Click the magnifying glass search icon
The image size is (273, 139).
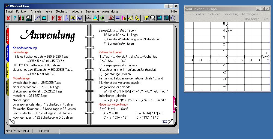(x=153, y=18)
